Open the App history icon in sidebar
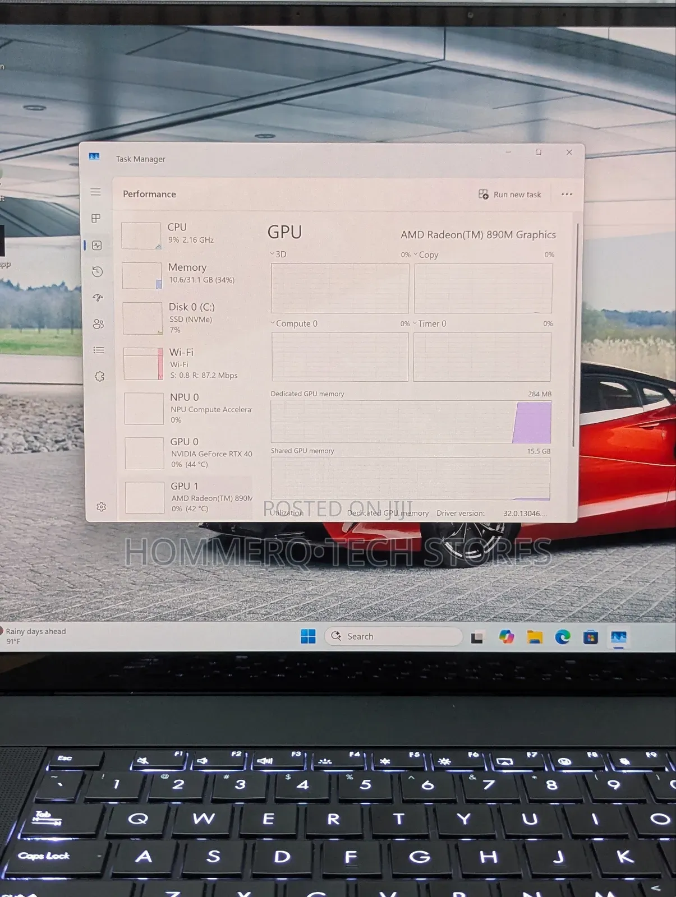The width and height of the screenshot is (676, 897). pos(98,271)
